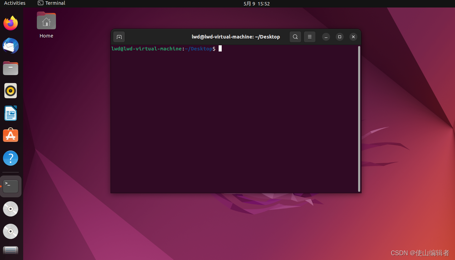This screenshot has width=455, height=260.
Task: Close the terminal window
Action: pos(353,37)
